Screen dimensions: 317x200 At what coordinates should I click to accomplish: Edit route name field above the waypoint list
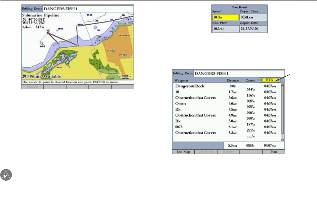(239, 74)
